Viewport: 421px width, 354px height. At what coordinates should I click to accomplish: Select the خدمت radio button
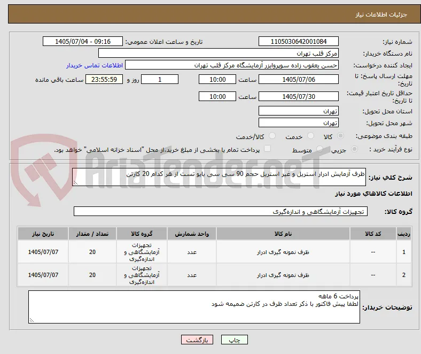(x=310, y=136)
